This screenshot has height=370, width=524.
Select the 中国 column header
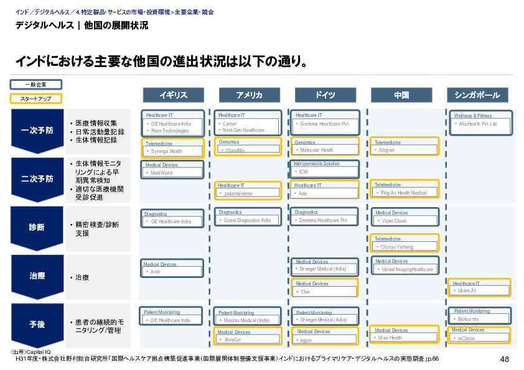401,95
